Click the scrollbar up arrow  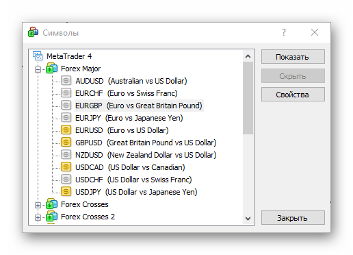tap(248, 56)
